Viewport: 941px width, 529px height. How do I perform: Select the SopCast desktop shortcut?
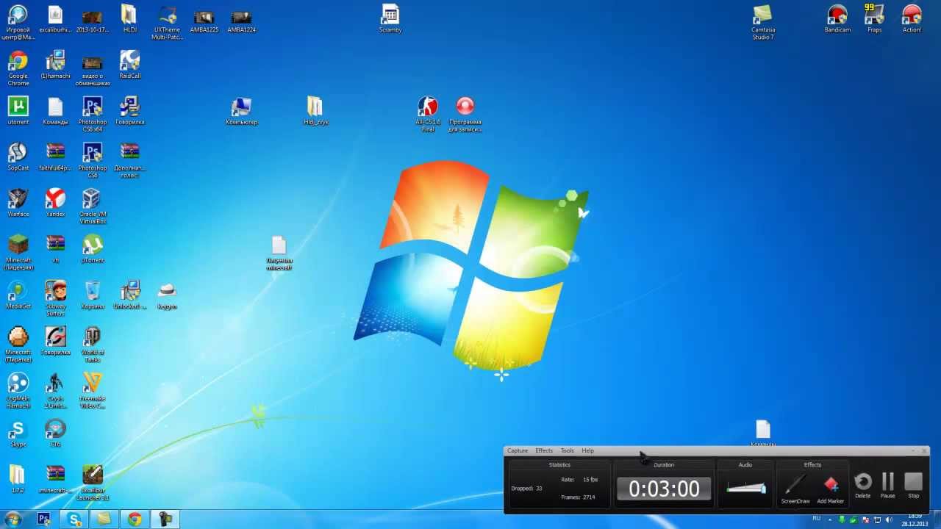[x=18, y=156]
